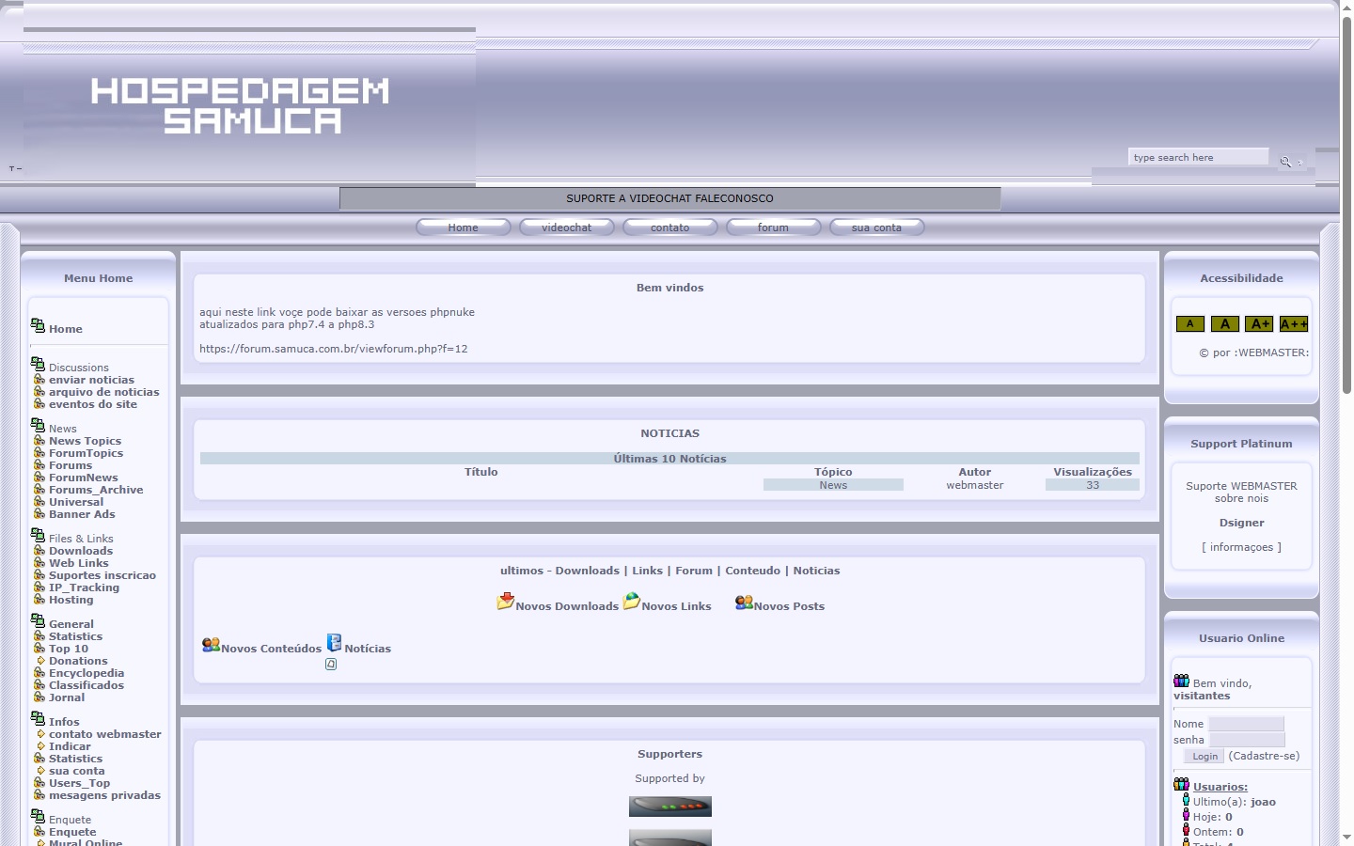
Task: Open the Home nav button
Action: click(464, 227)
